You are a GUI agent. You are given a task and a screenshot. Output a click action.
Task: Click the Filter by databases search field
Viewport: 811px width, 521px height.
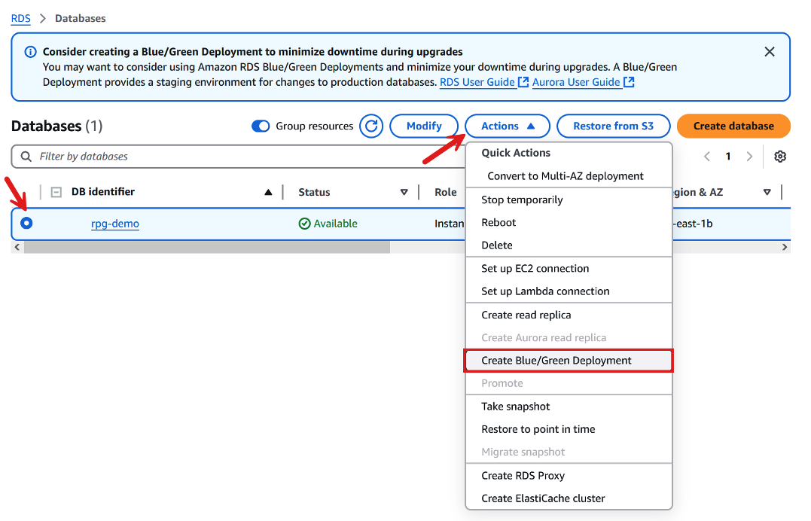238,157
